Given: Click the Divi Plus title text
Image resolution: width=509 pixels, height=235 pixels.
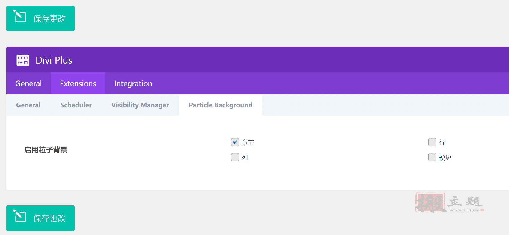Looking at the screenshot, I should (x=54, y=60).
